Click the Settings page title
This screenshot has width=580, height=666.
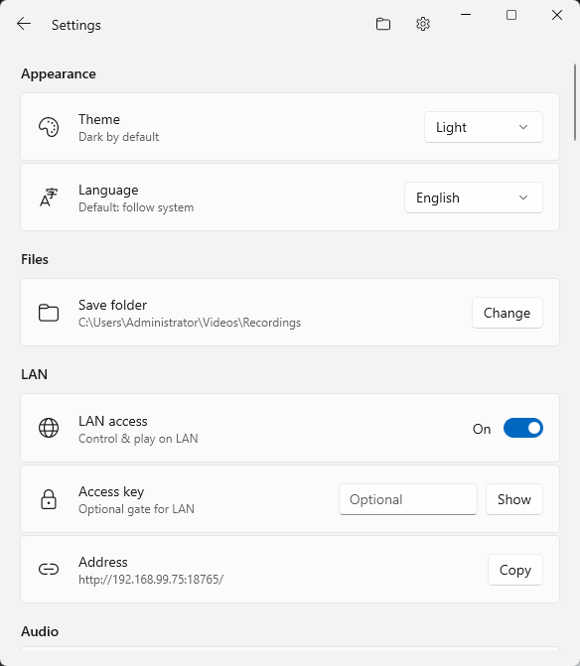click(x=76, y=25)
